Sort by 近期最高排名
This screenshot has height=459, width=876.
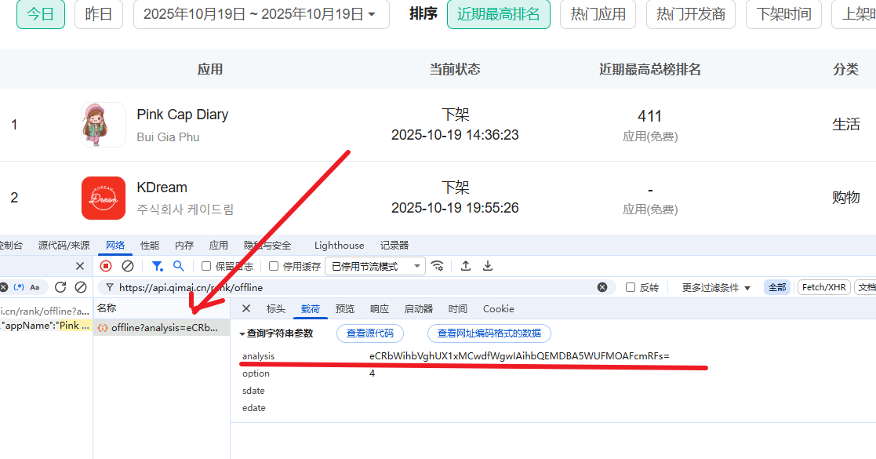499,14
